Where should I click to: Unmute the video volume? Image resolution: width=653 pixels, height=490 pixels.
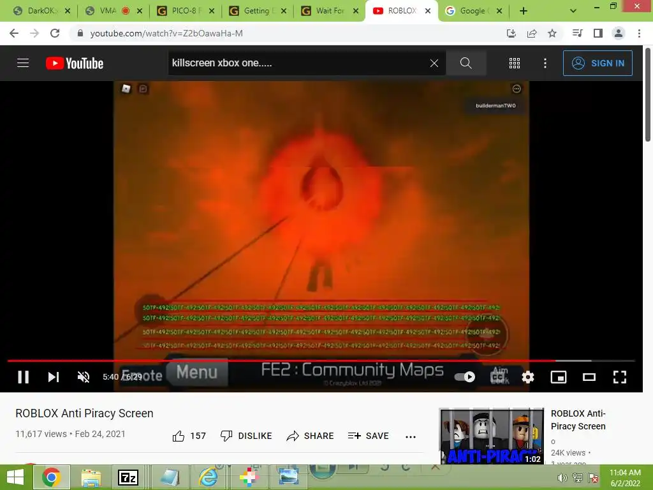pyautogui.click(x=84, y=377)
